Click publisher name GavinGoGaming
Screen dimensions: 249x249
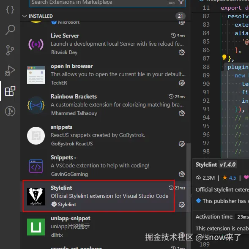69,174
